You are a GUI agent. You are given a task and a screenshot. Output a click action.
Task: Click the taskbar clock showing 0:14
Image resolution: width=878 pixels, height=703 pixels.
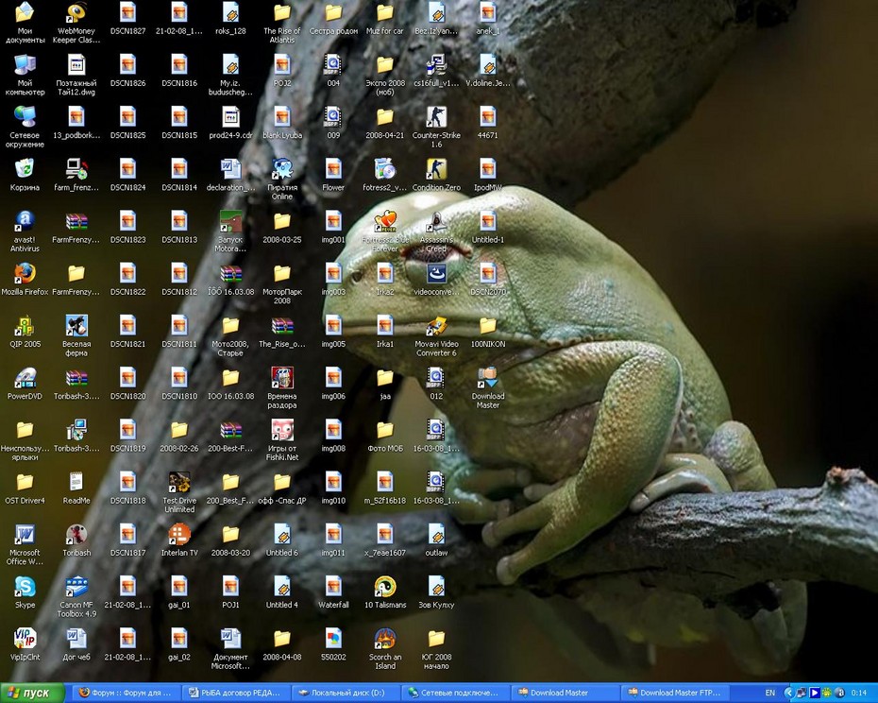click(858, 693)
